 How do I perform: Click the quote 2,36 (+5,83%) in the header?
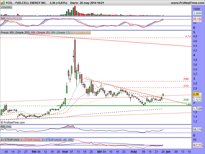[x=58, y=3]
